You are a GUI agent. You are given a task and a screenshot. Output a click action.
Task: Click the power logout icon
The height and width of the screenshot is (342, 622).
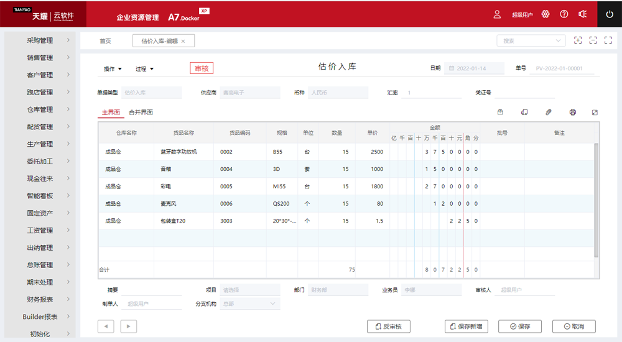[x=610, y=14]
